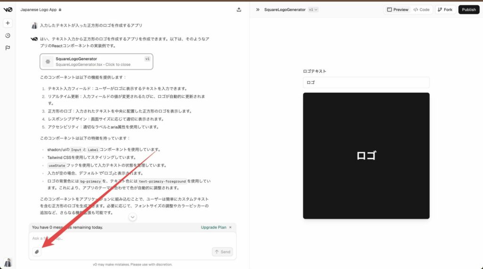Viewport: 483px width, 269px height.
Task: Click the Fork button
Action: [x=445, y=9]
